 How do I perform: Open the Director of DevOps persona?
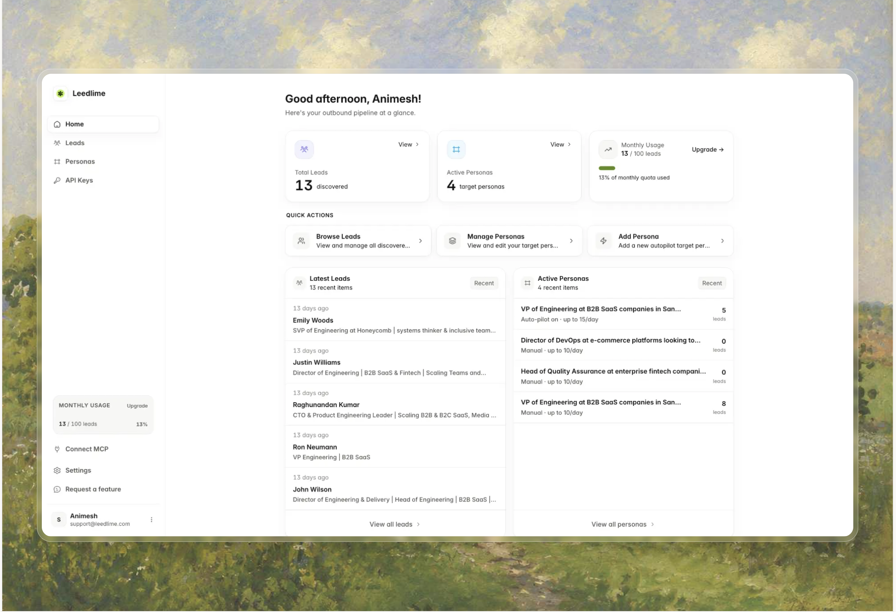624,346
